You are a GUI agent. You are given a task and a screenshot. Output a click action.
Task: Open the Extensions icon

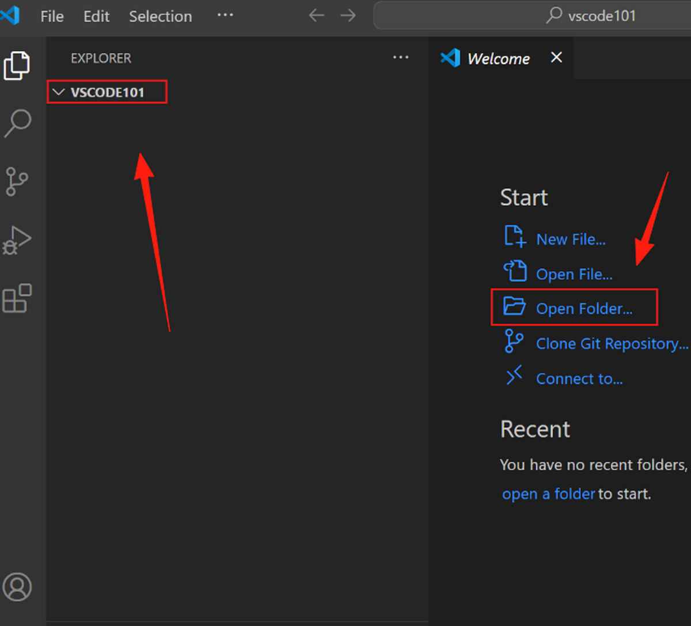(18, 298)
